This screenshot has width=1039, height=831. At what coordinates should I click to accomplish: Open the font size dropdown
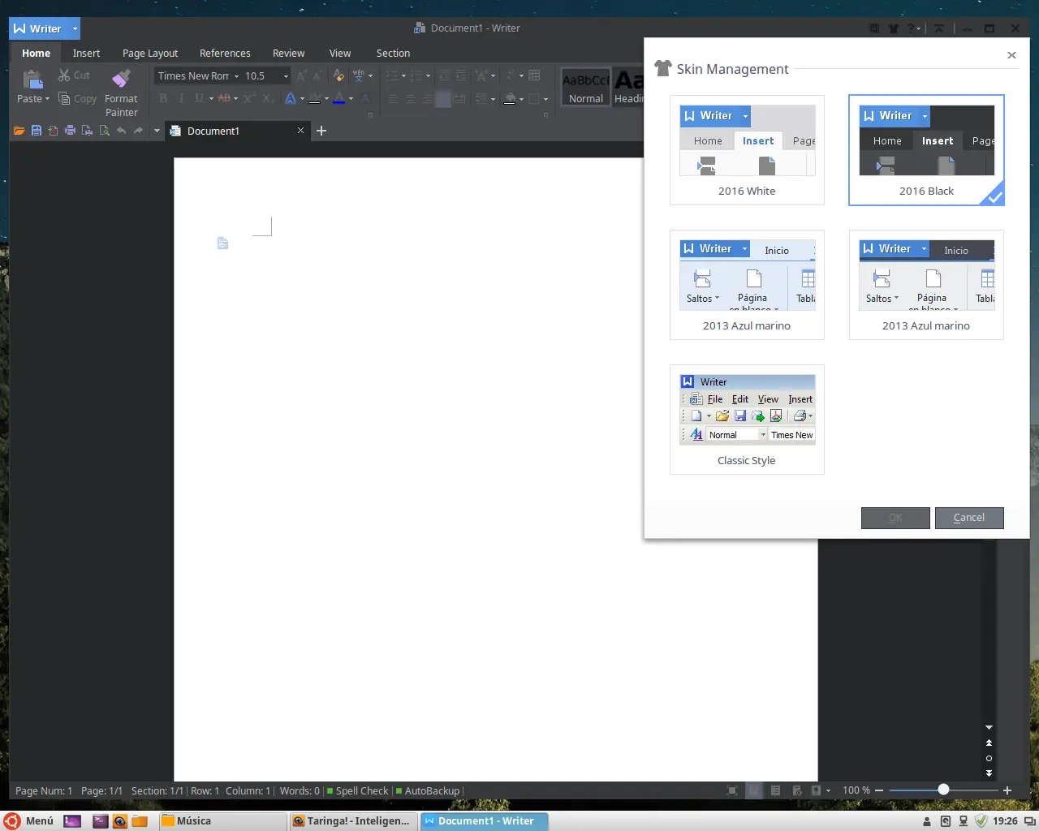(x=286, y=76)
